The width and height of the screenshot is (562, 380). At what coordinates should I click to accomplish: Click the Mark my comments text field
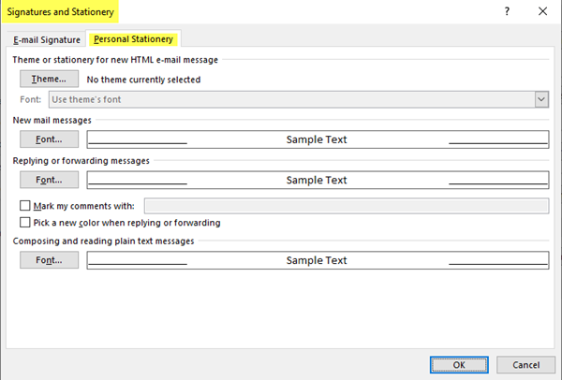(x=347, y=206)
